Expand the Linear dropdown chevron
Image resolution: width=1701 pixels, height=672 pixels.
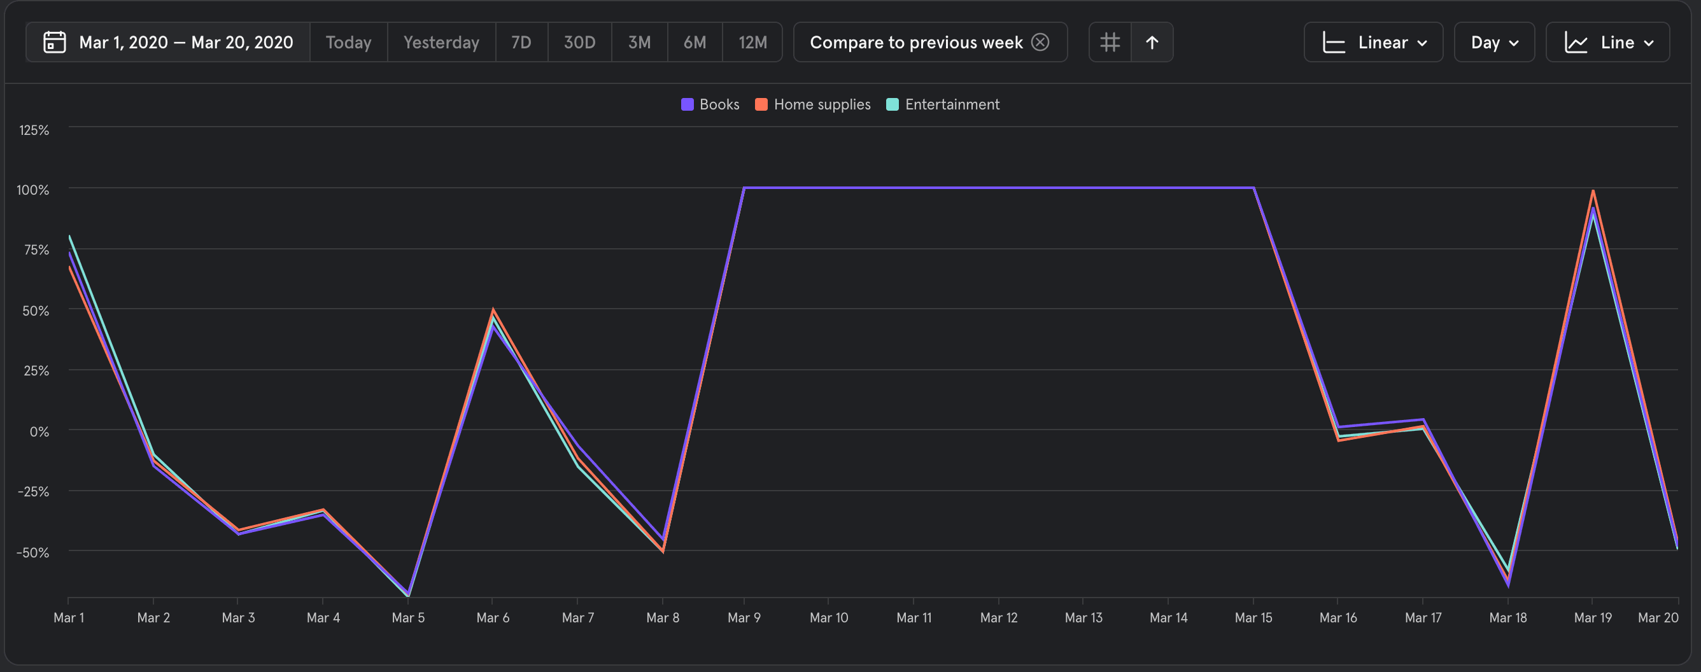point(1422,43)
